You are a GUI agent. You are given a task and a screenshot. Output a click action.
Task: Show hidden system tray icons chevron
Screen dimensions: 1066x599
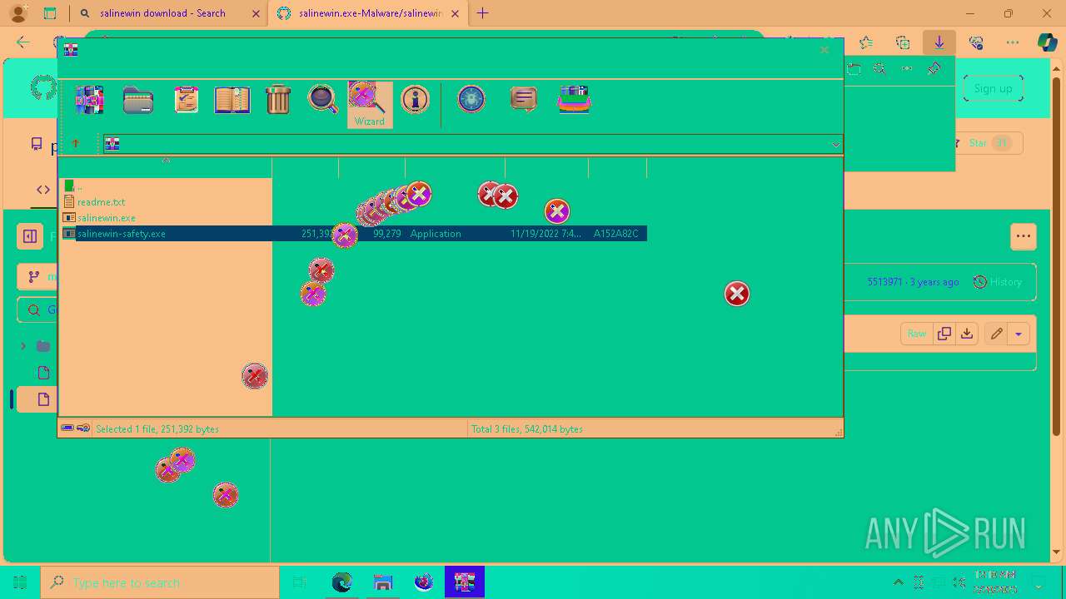tap(898, 582)
